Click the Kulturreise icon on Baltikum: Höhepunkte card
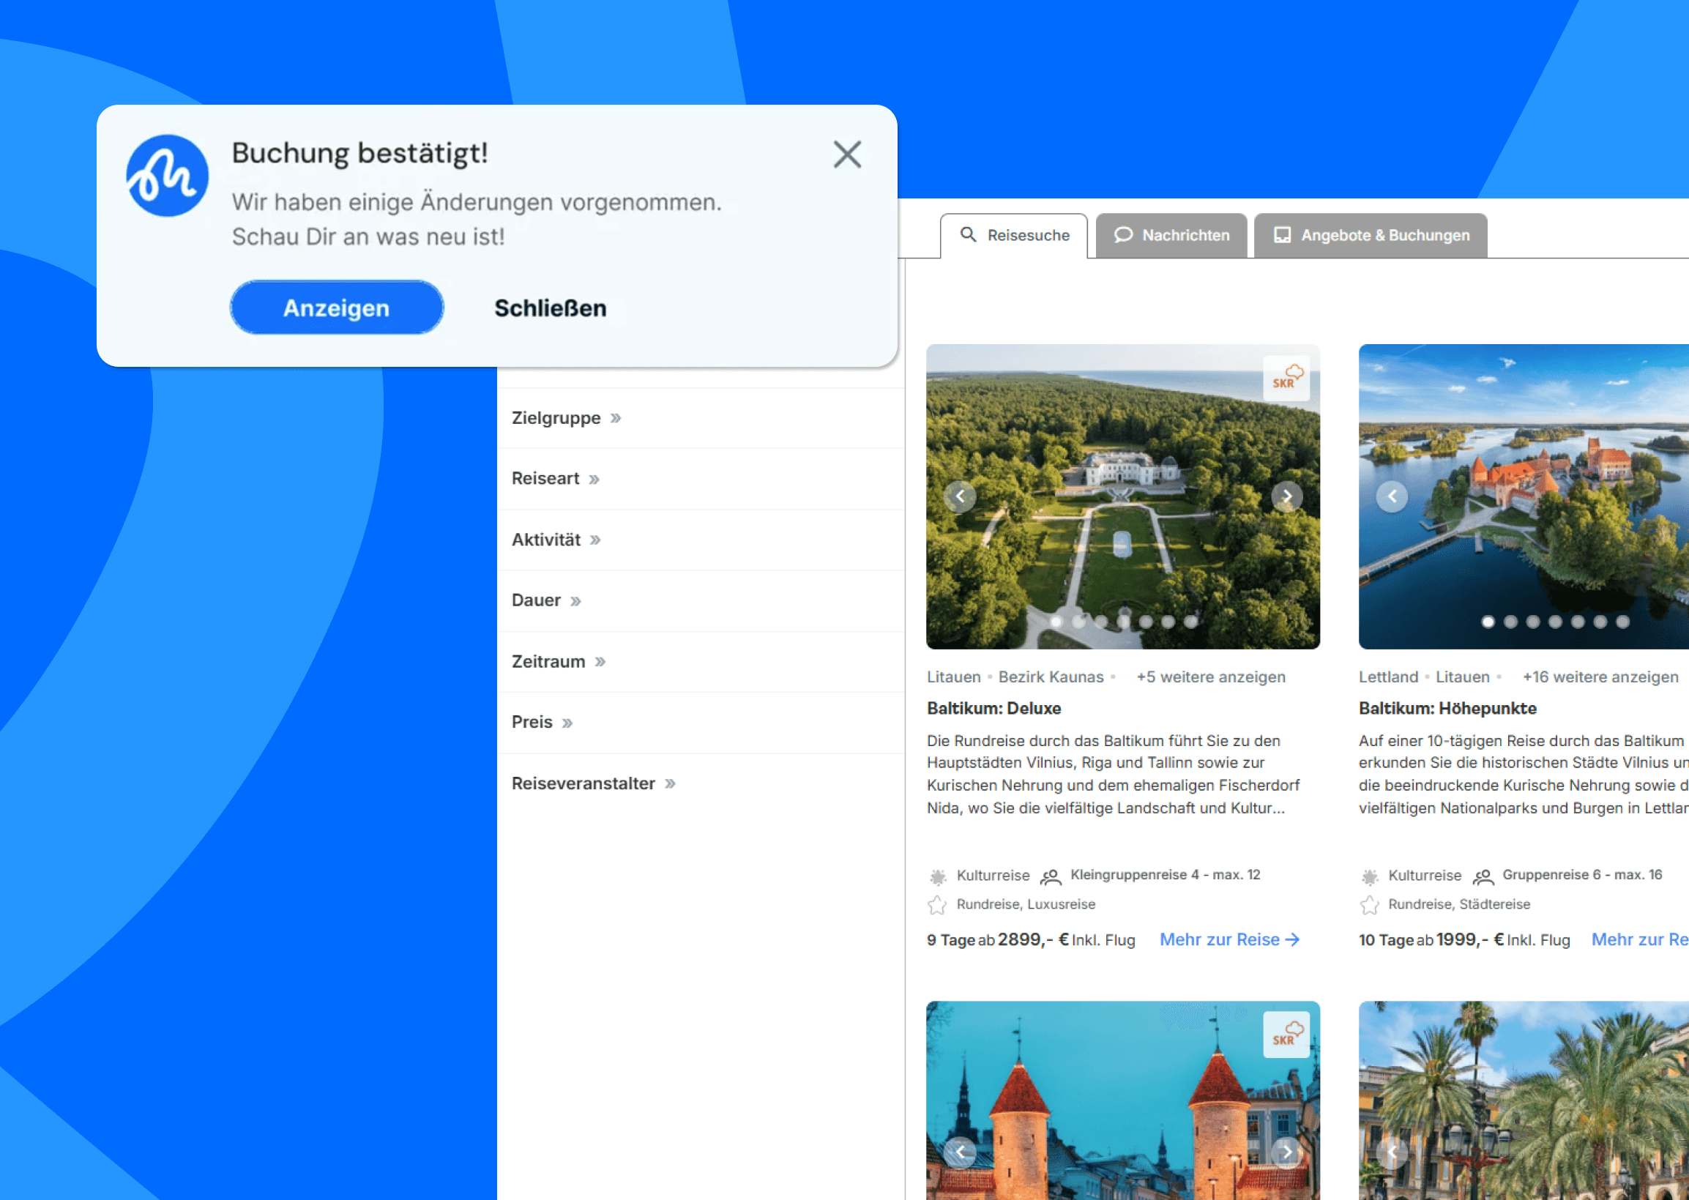Image resolution: width=1689 pixels, height=1200 pixels. pos(1370,877)
